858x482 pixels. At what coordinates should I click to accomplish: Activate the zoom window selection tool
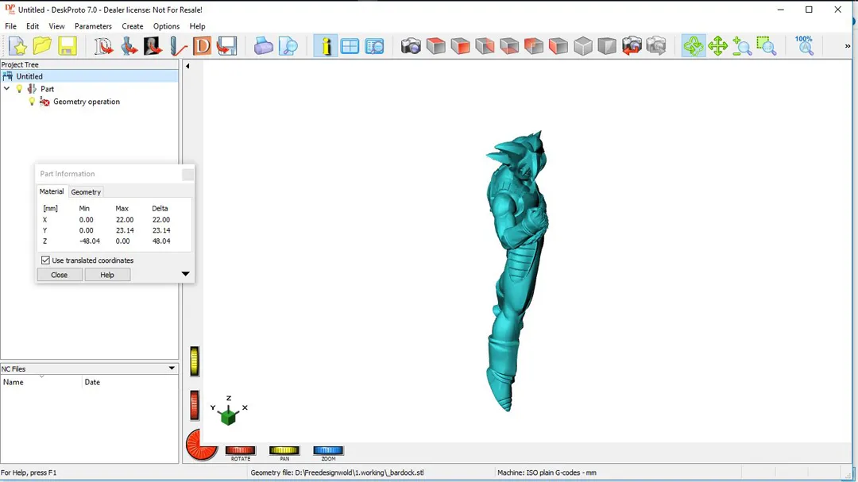(x=767, y=46)
